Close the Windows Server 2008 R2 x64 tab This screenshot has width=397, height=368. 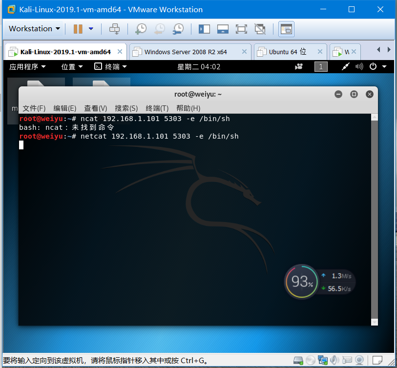[x=244, y=52]
